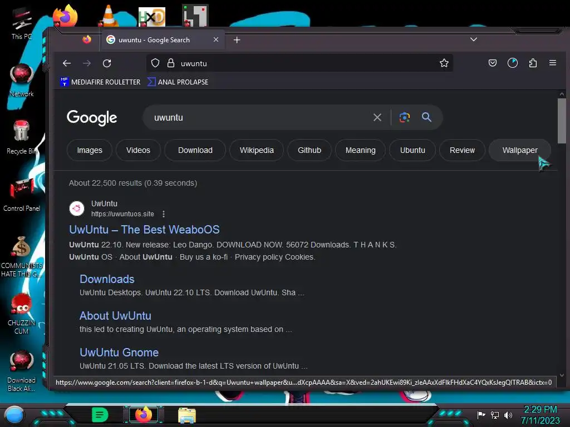Open the volume speaker tray icon
The height and width of the screenshot is (427, 570).
508,415
